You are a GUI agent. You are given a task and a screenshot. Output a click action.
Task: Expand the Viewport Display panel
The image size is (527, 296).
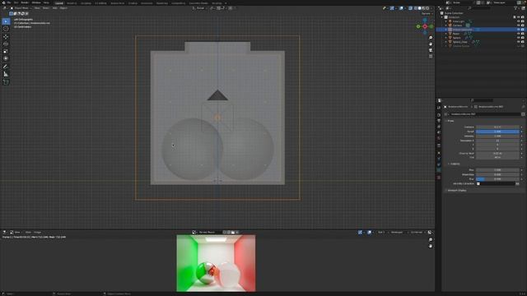point(456,190)
